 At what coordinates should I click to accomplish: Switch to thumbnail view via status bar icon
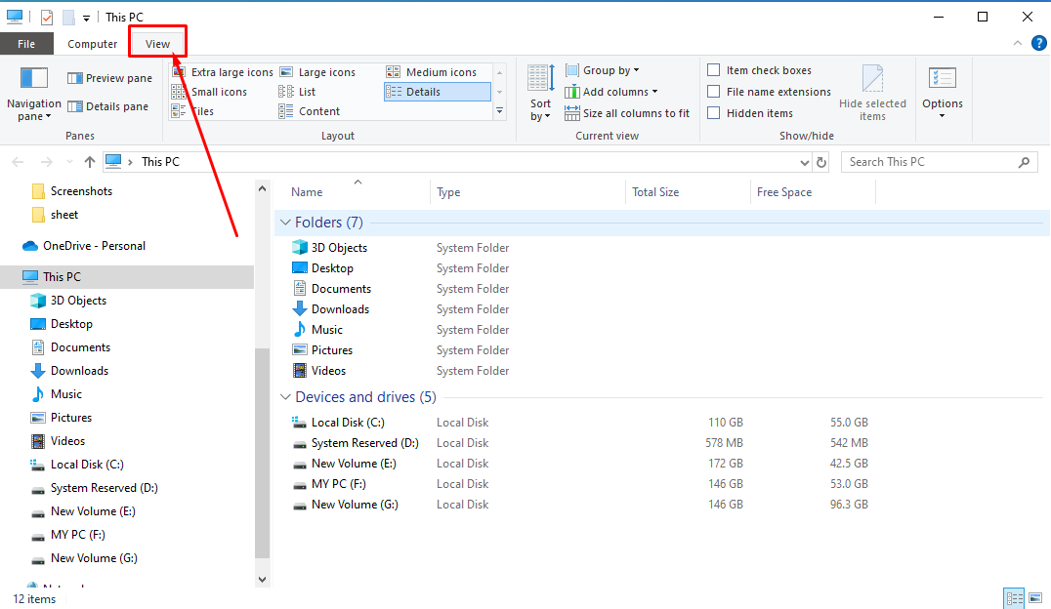[1034, 597]
